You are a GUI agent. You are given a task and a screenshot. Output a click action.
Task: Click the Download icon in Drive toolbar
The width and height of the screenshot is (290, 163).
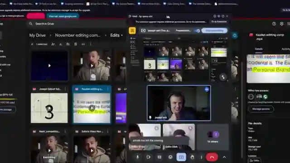[x=60, y=44]
